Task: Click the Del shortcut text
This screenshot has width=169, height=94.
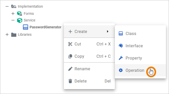Action: pyautogui.click(x=108, y=81)
